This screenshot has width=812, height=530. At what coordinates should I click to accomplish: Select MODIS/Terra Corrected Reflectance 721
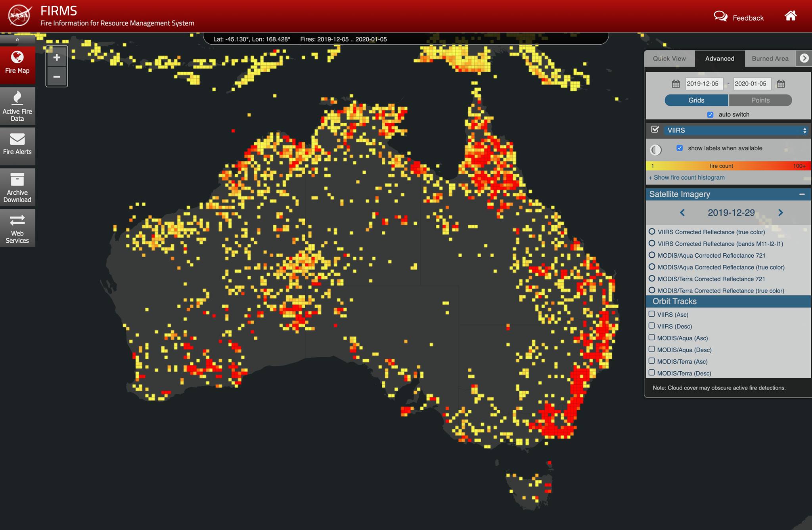tap(652, 278)
